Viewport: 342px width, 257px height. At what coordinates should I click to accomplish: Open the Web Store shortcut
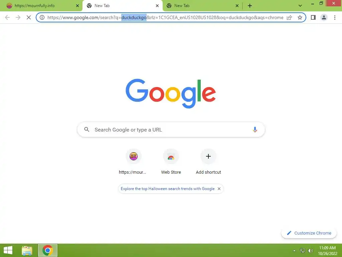(x=171, y=162)
